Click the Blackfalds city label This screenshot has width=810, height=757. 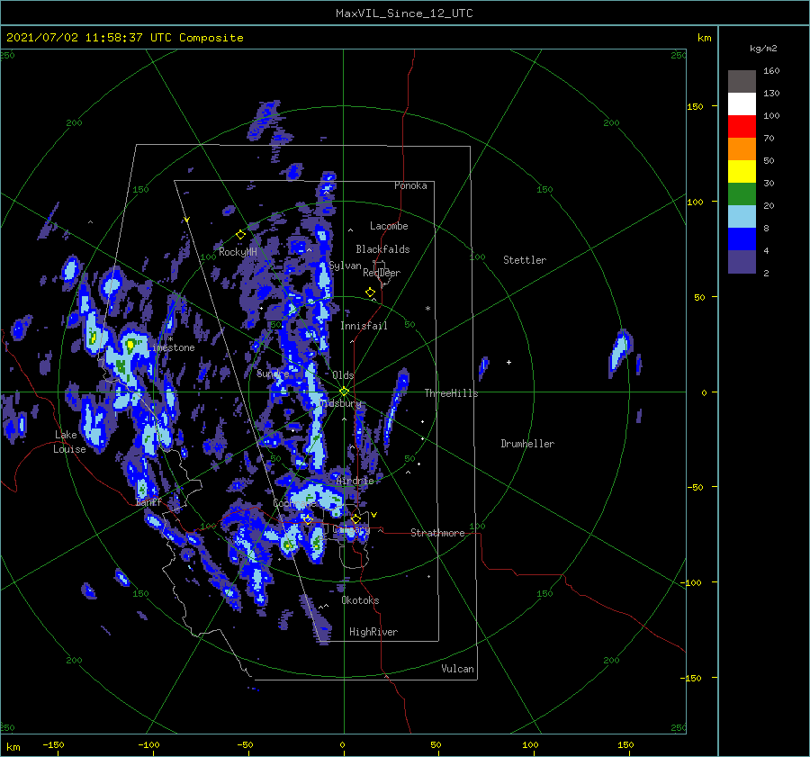coord(382,249)
